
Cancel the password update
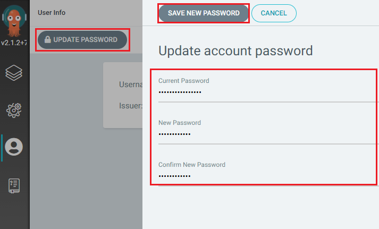(x=273, y=13)
